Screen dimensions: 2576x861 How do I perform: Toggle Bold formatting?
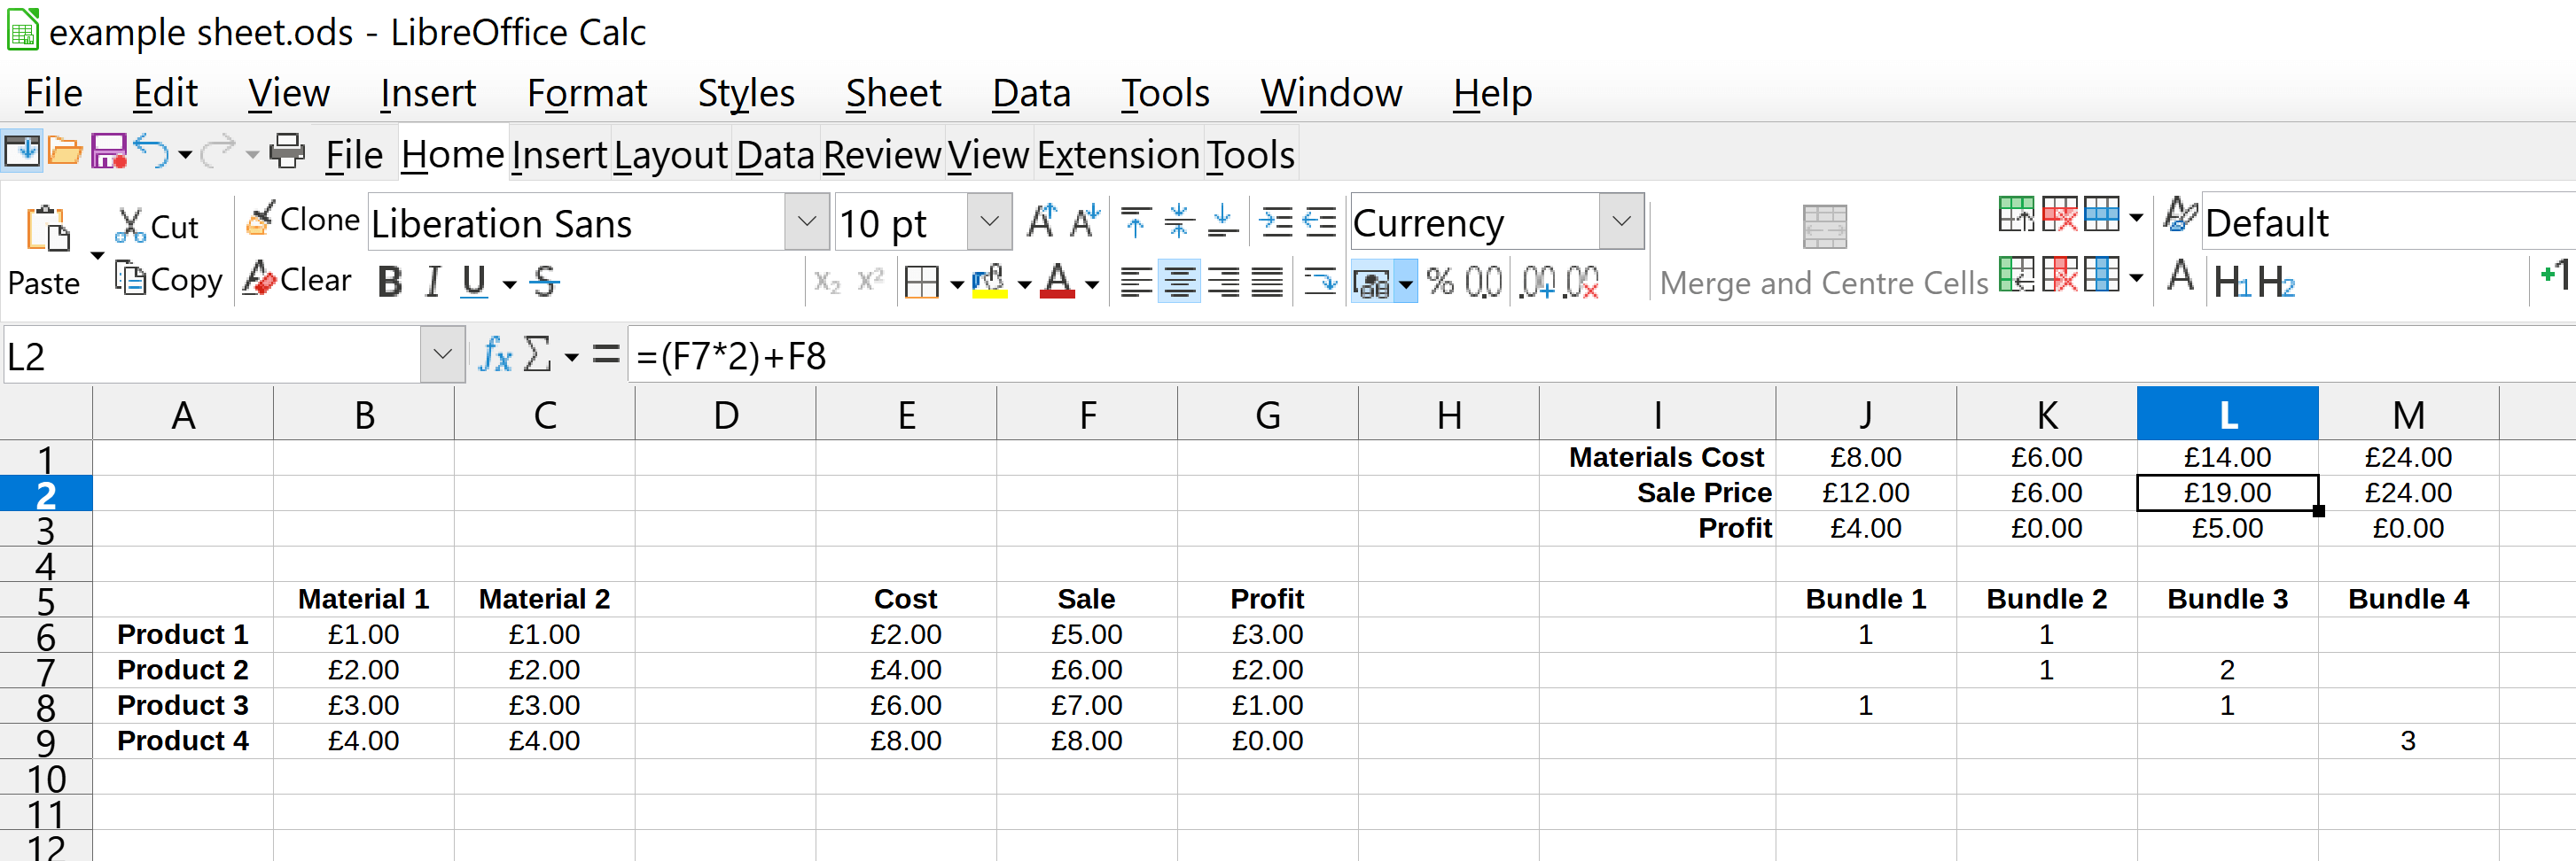click(390, 283)
